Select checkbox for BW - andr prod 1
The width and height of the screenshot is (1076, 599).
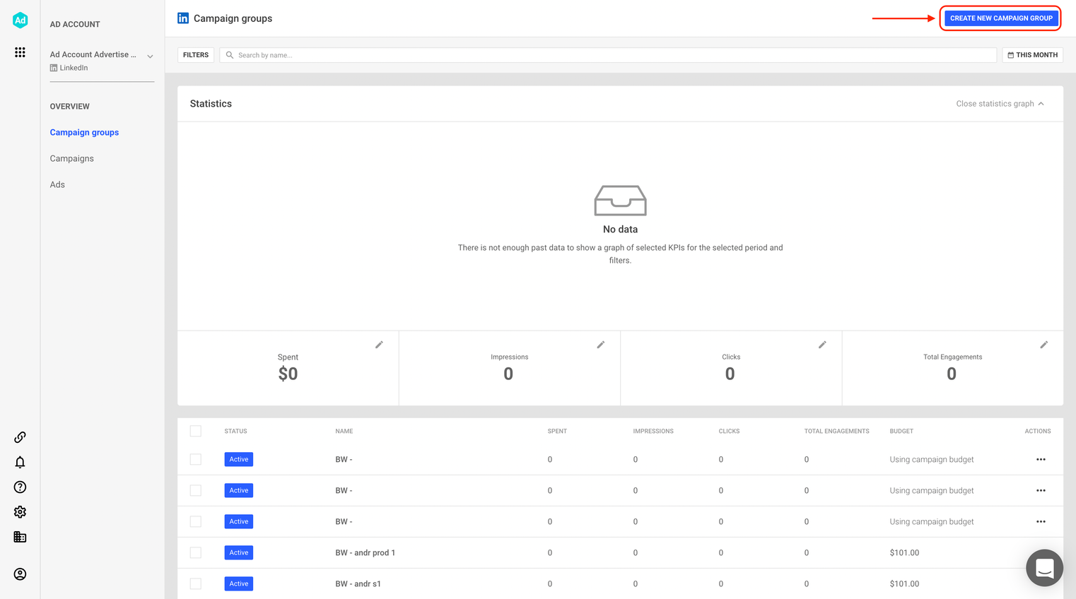[196, 552]
